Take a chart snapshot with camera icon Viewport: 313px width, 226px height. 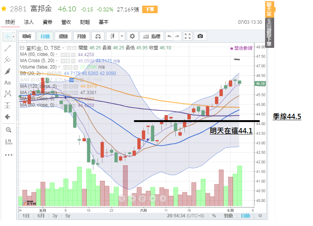pyautogui.click(x=200, y=36)
